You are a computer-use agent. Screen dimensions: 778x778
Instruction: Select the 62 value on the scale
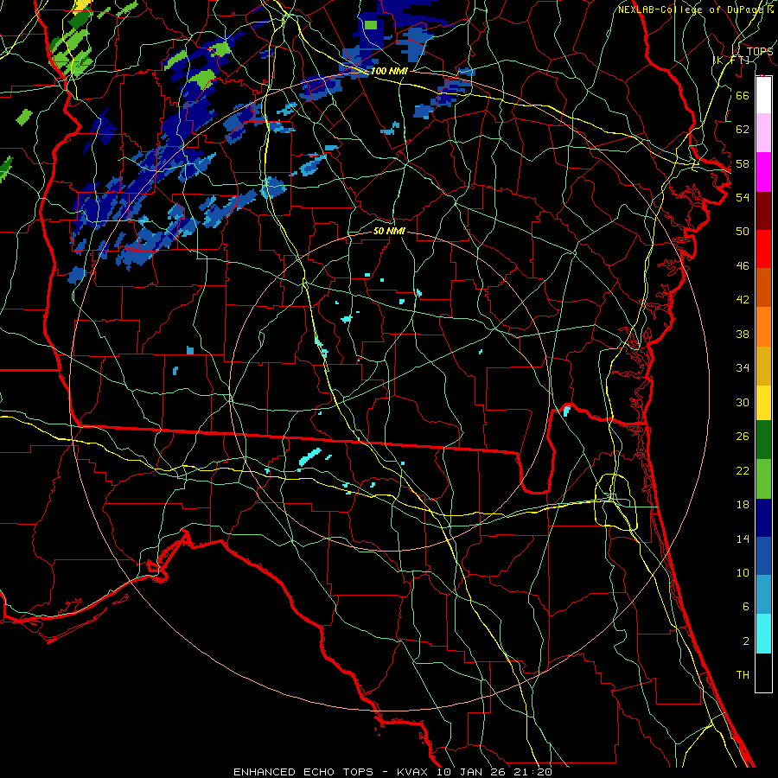(743, 130)
